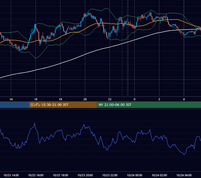This screenshot has width=201, height=178.
Task: Click the 10/23 14:00 date label
Action: [x=11, y=175]
